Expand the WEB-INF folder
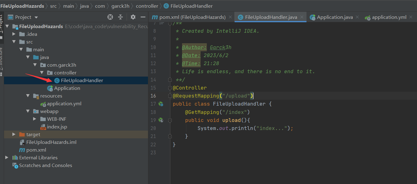The height and width of the screenshot is (184, 417). click(35, 119)
